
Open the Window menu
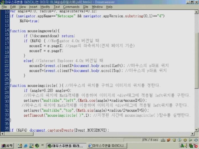97,7
